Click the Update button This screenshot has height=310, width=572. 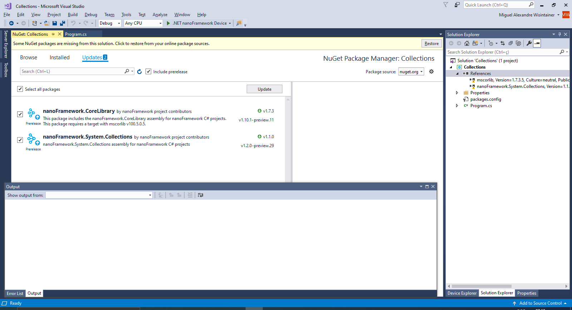click(x=265, y=89)
